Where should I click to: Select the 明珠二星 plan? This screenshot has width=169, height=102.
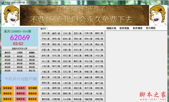coord(88,39)
